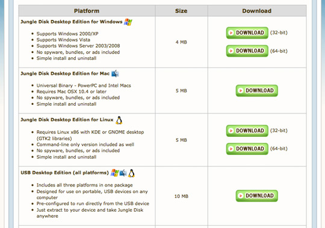325x228 pixels.
Task: Click the Mac Finder icon beside Desktop Edition for Mac
Action: pyautogui.click(x=115, y=74)
